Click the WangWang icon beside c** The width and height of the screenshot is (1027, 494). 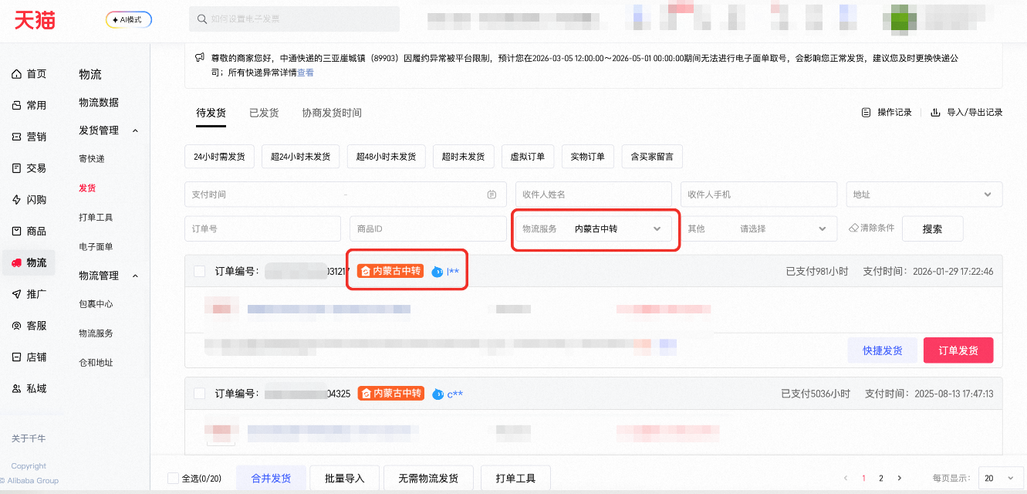(437, 394)
